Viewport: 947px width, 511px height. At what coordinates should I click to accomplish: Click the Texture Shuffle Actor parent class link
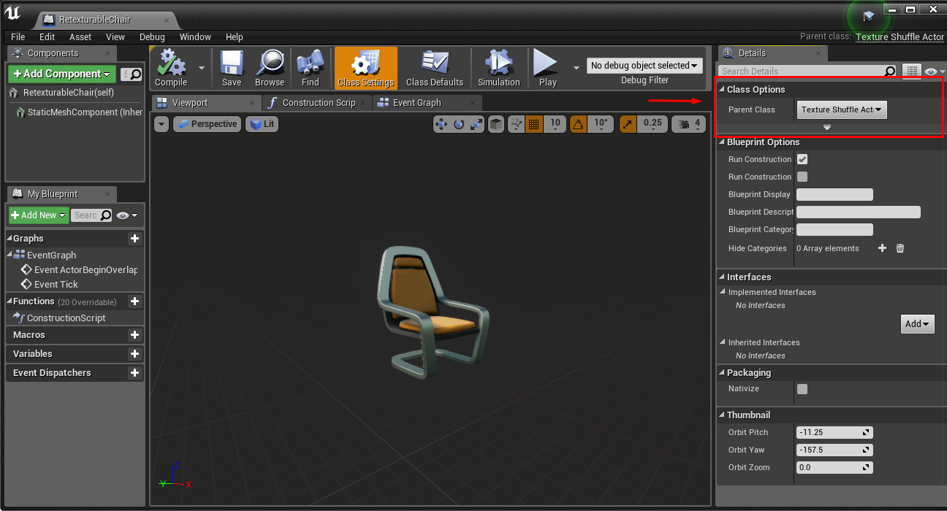point(900,36)
